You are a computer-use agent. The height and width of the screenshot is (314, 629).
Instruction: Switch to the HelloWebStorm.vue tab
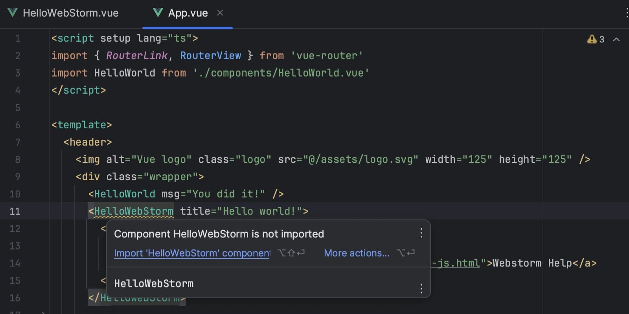pyautogui.click(x=63, y=13)
